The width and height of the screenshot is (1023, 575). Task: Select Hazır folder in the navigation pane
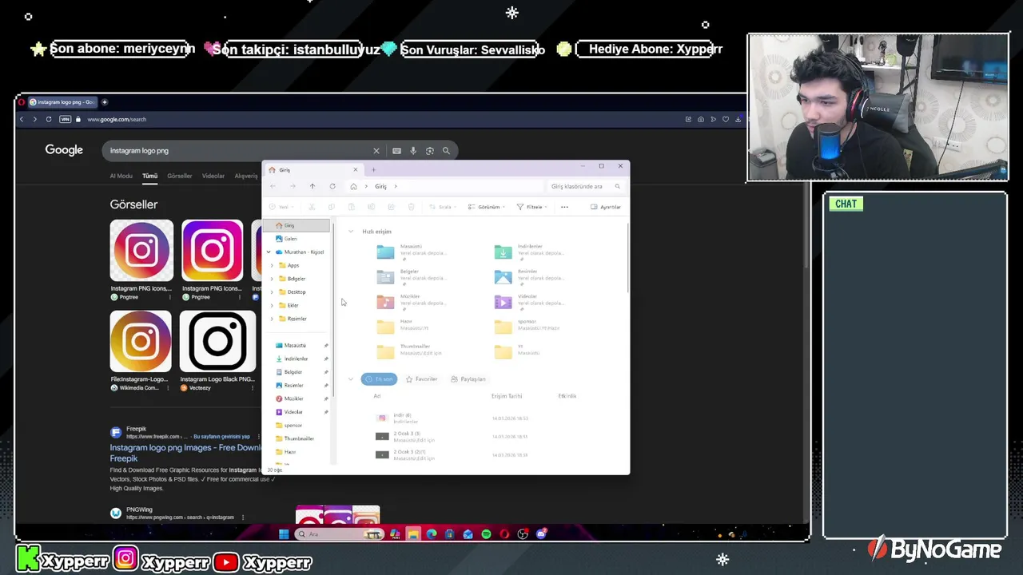pyautogui.click(x=290, y=452)
